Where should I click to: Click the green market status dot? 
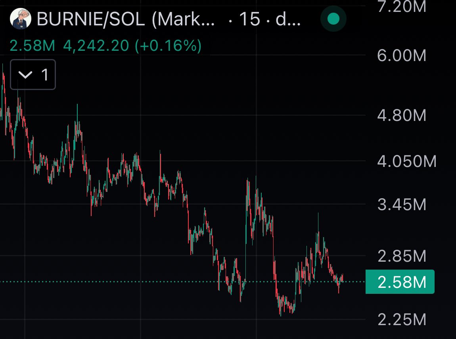(x=333, y=19)
